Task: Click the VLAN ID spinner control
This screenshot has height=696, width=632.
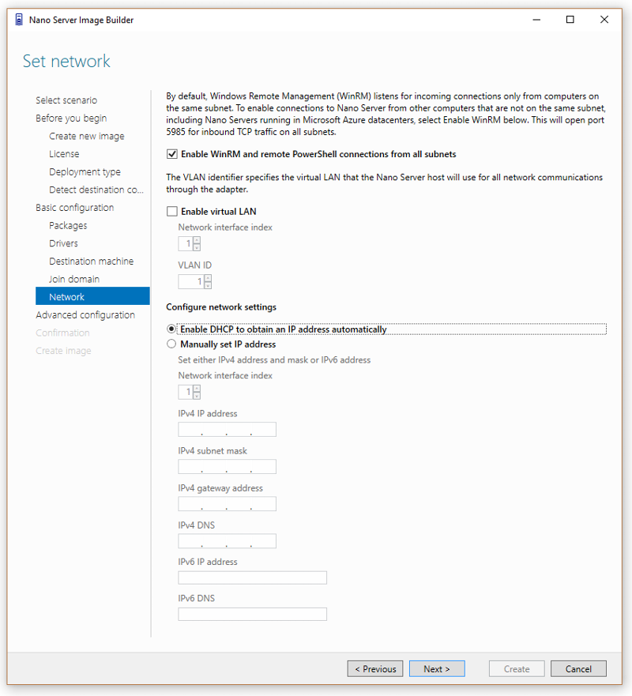Action: [x=195, y=281]
